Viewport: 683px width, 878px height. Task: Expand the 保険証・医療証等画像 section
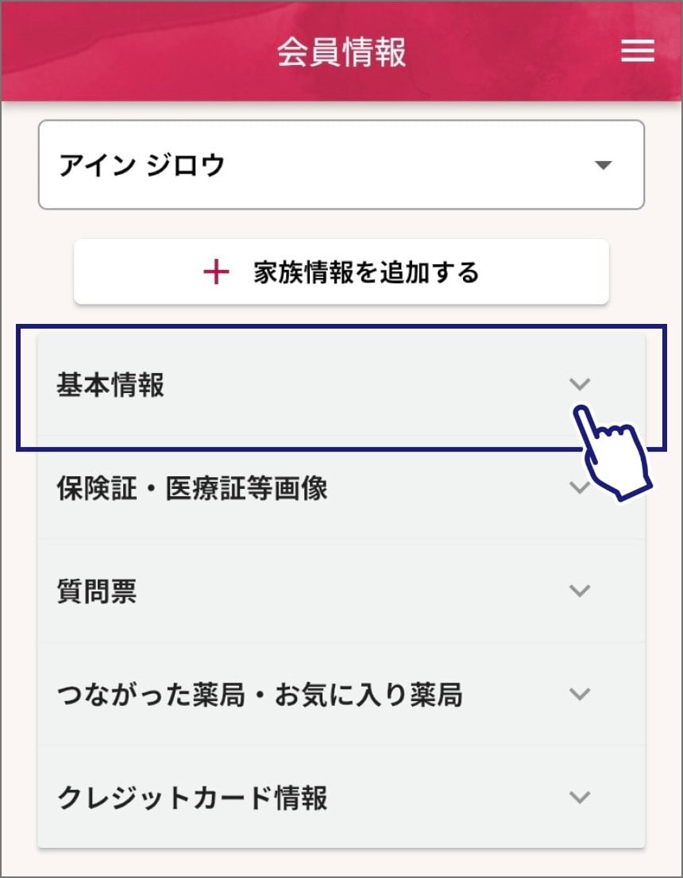tap(341, 487)
